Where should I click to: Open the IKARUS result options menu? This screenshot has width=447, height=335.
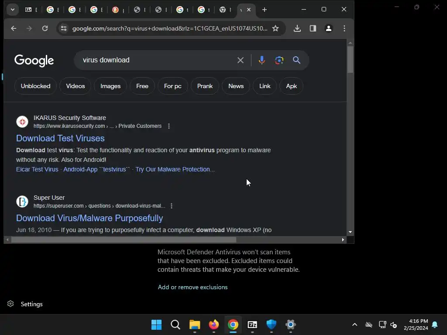169,126
